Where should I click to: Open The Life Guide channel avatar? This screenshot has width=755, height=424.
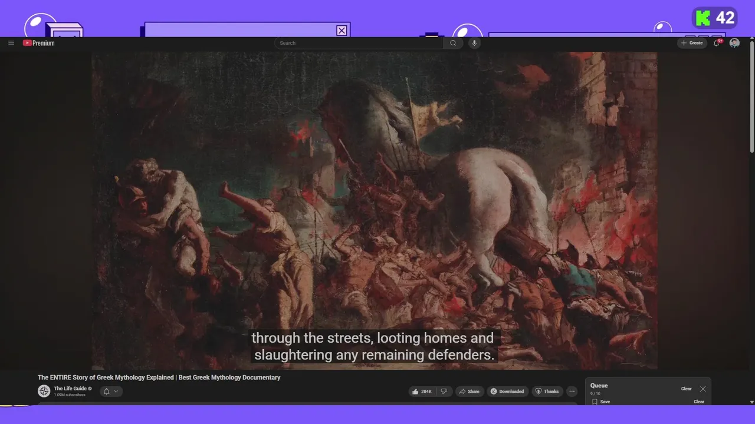pyautogui.click(x=44, y=391)
